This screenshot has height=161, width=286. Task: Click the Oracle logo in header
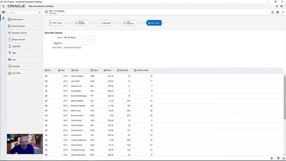point(16,6)
